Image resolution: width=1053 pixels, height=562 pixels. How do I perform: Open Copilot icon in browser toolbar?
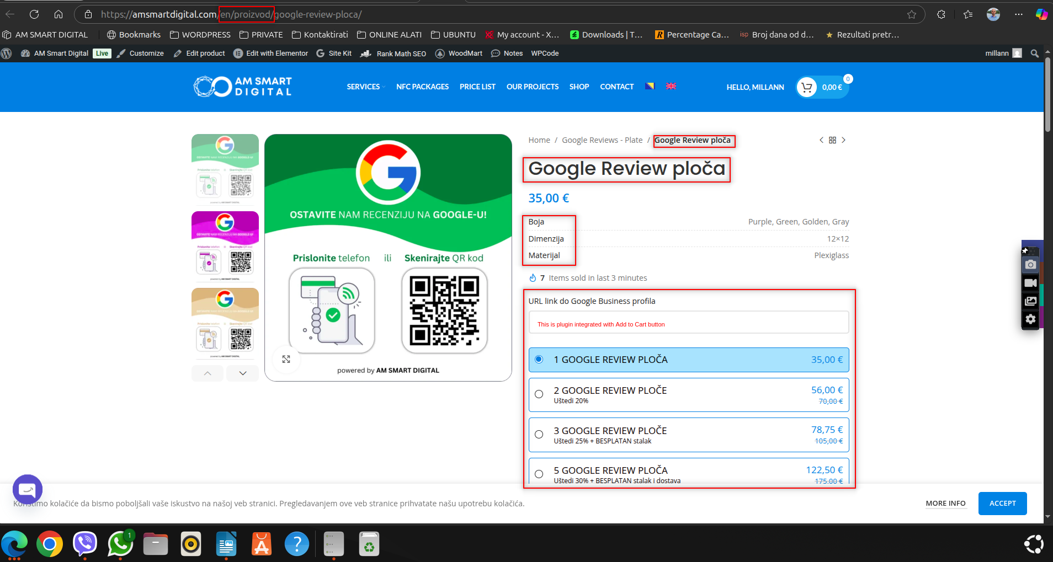[x=1041, y=14]
